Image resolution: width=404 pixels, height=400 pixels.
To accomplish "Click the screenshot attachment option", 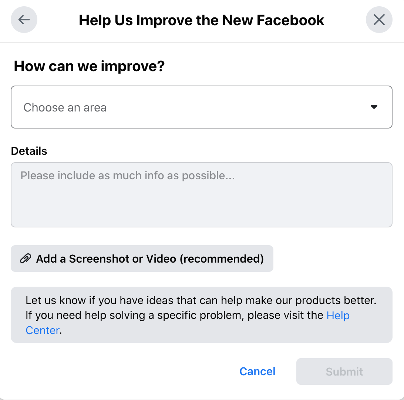I will coord(142,259).
